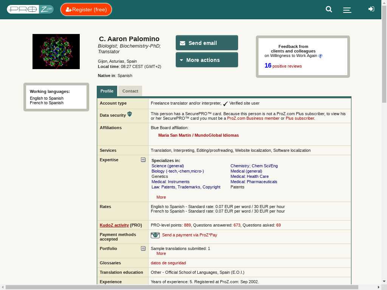Open the hamburger menu icon
387x290 pixels.
(x=347, y=10)
